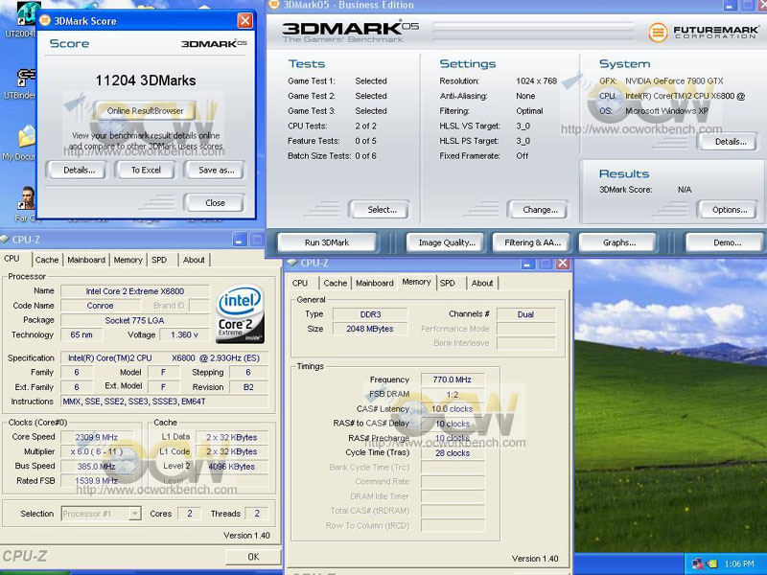Click the "DDR3" memory type field
Viewport: 767px width, 575px height.
click(370, 314)
